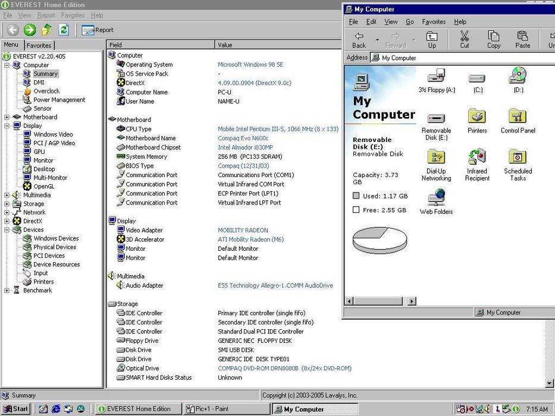Select Removable Disk (E:) icon

(x=436, y=127)
